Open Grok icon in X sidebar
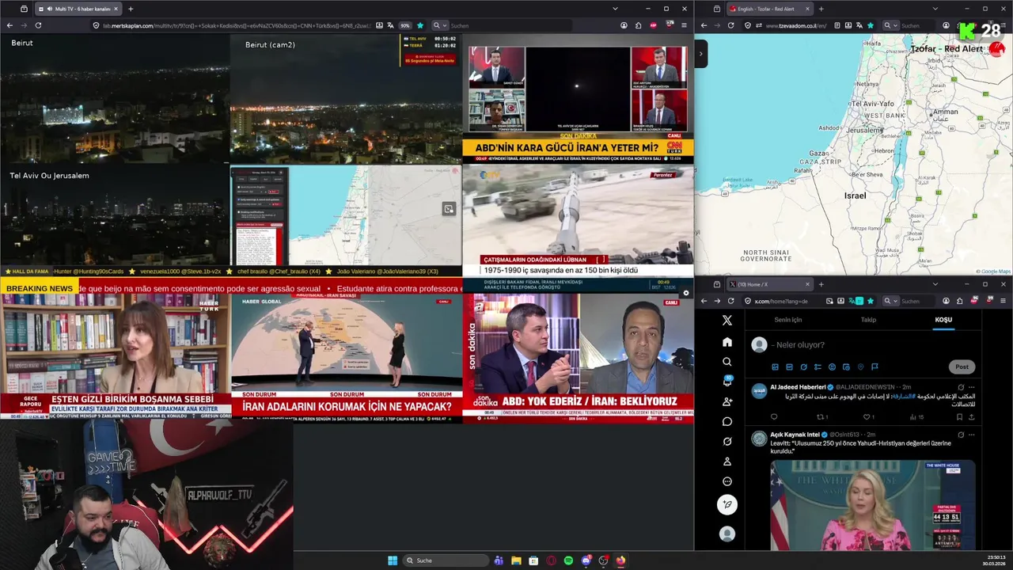The width and height of the screenshot is (1013, 570). click(727, 441)
